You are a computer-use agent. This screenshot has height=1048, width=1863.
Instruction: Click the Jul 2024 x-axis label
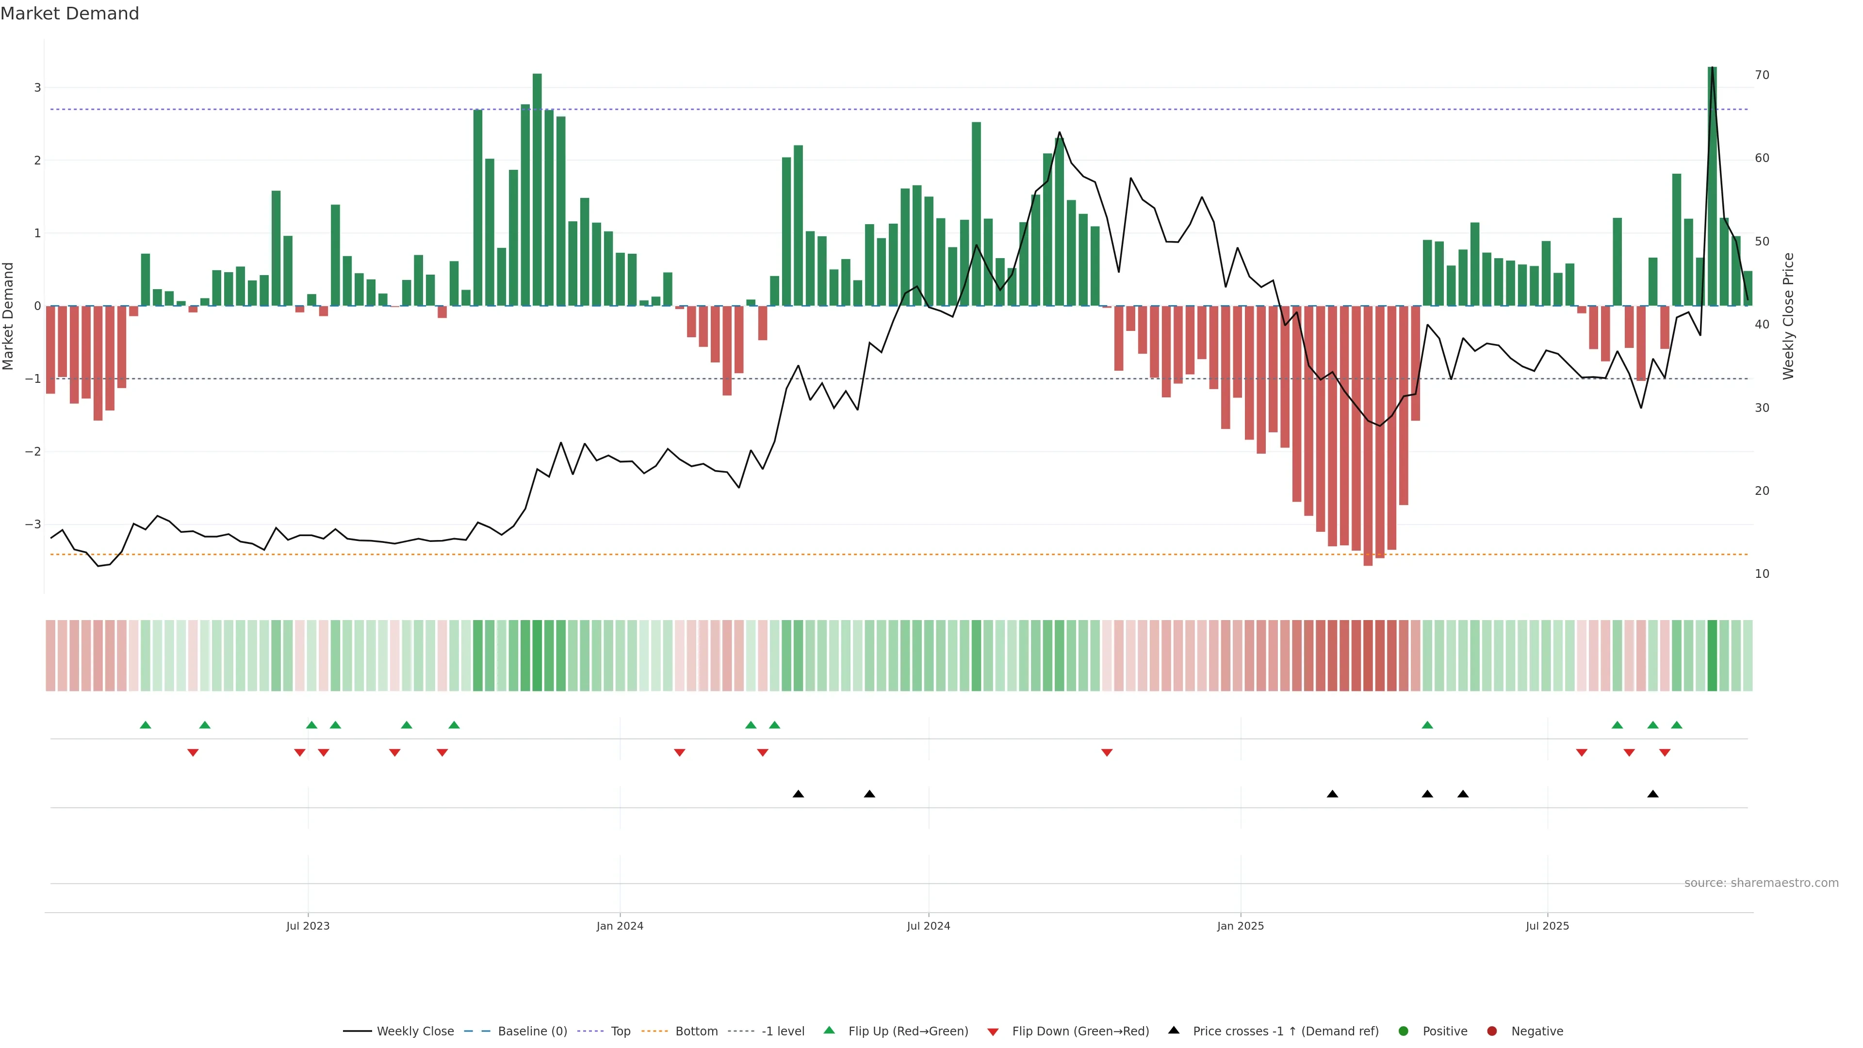coord(929,926)
